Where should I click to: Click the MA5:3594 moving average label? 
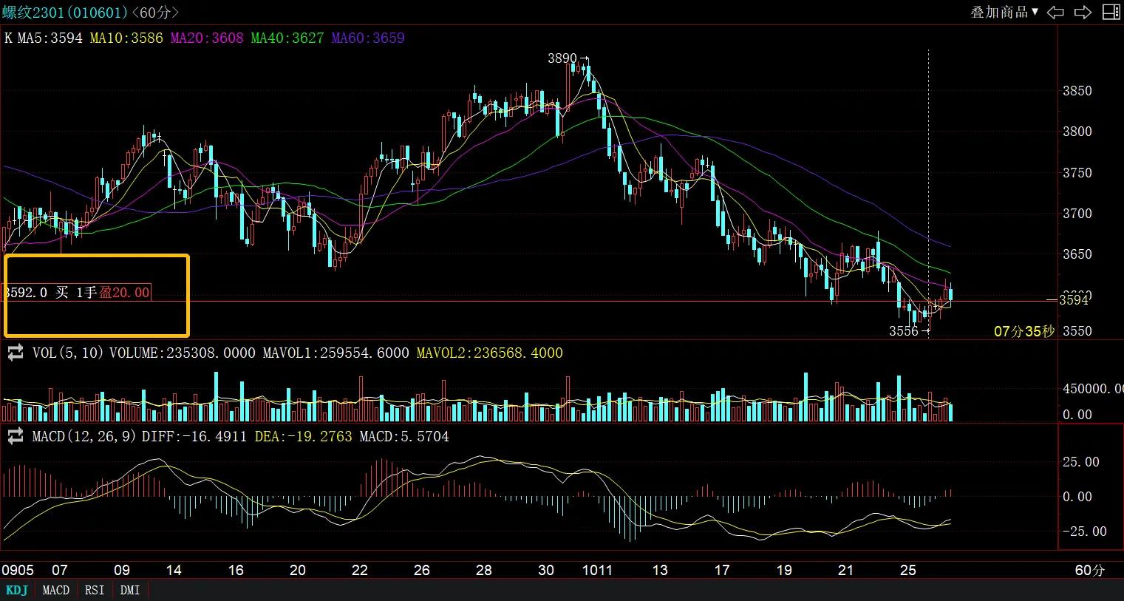(x=50, y=38)
